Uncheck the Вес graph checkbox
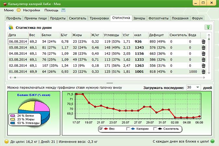Screen dimensions: 219x146 point(101,129)
